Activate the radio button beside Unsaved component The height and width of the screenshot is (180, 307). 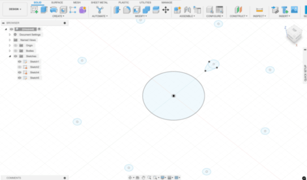click(x=39, y=29)
